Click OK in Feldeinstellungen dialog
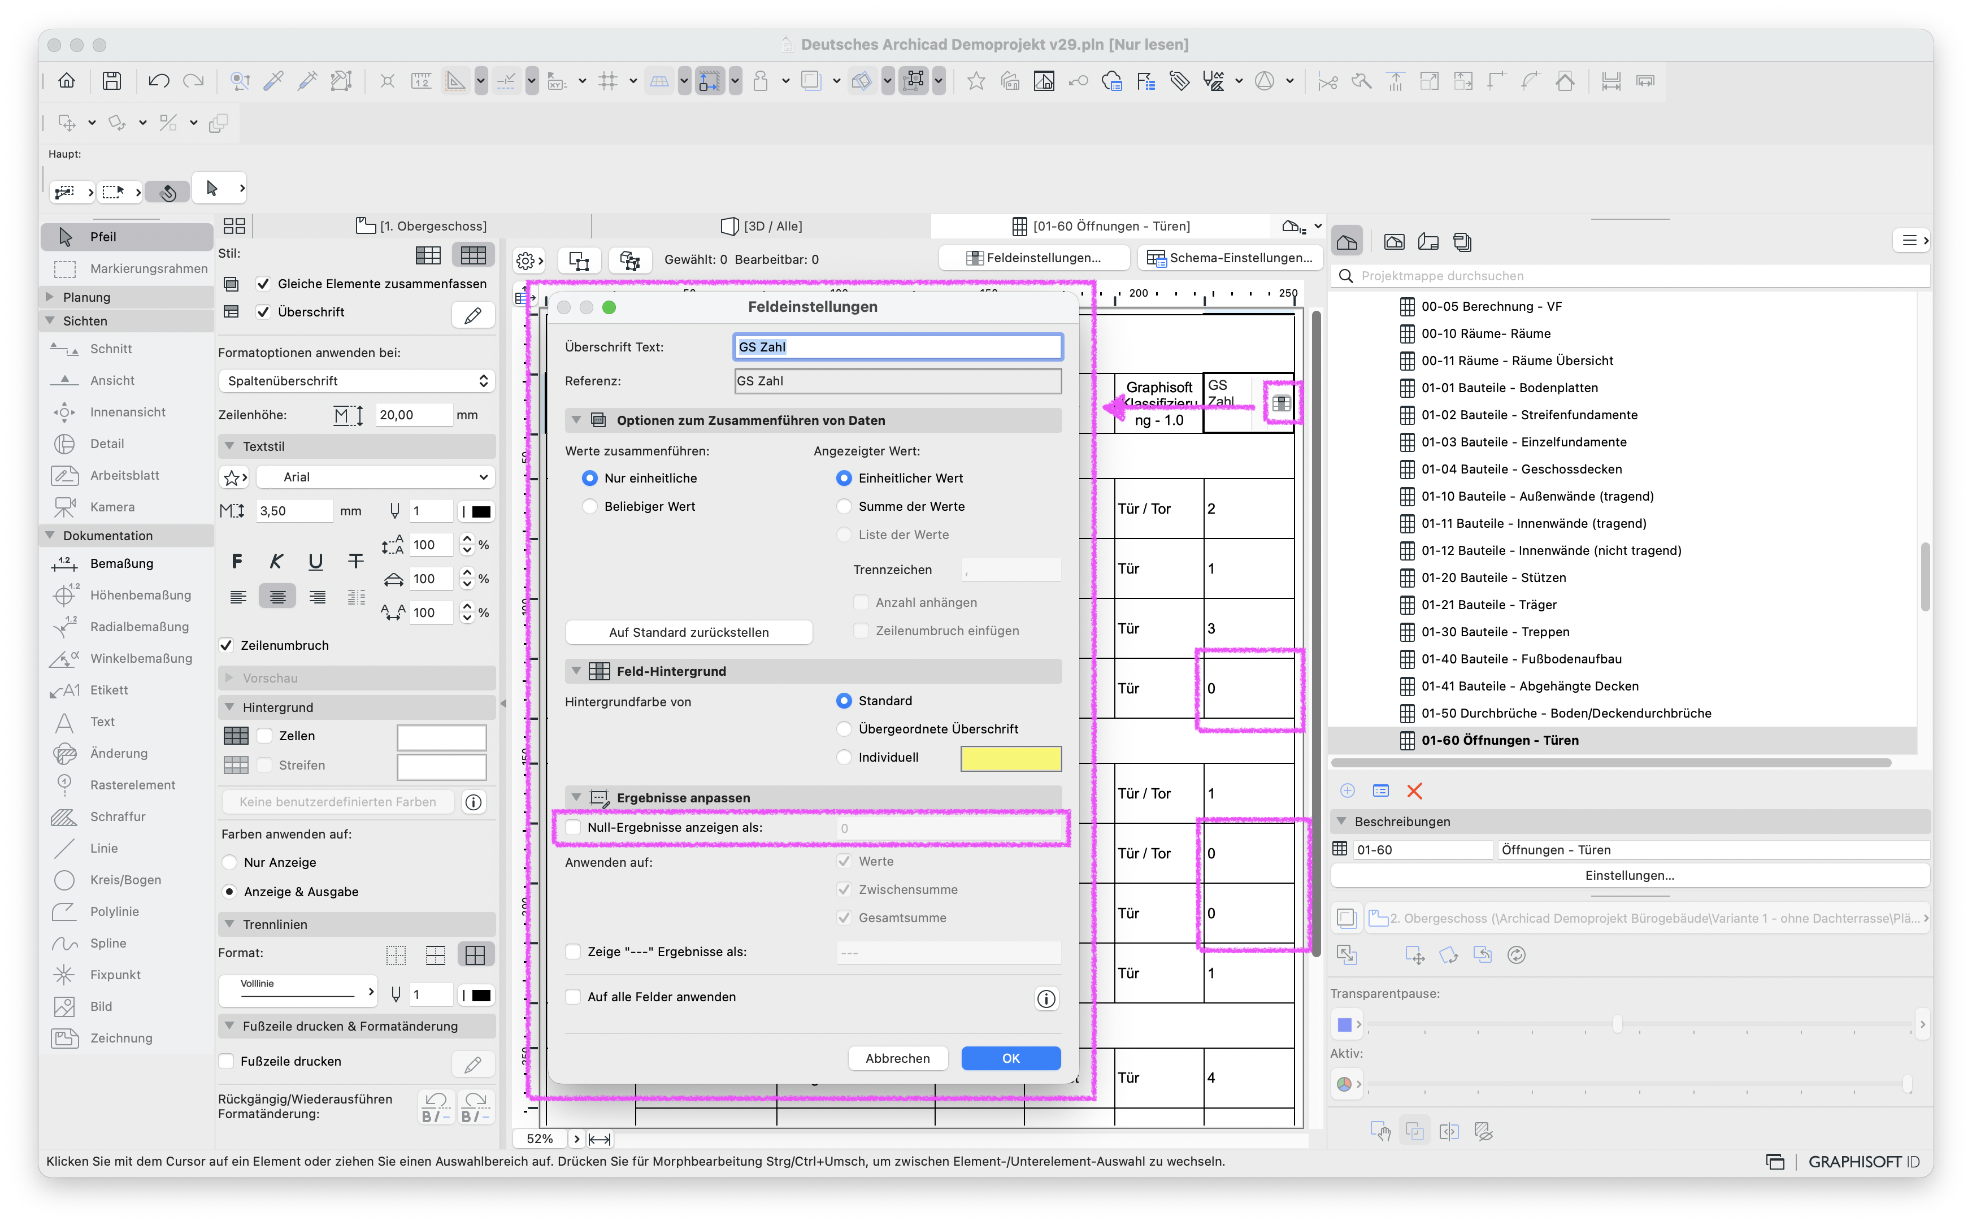Screen dimensions: 1972x1225 click(1010, 1058)
